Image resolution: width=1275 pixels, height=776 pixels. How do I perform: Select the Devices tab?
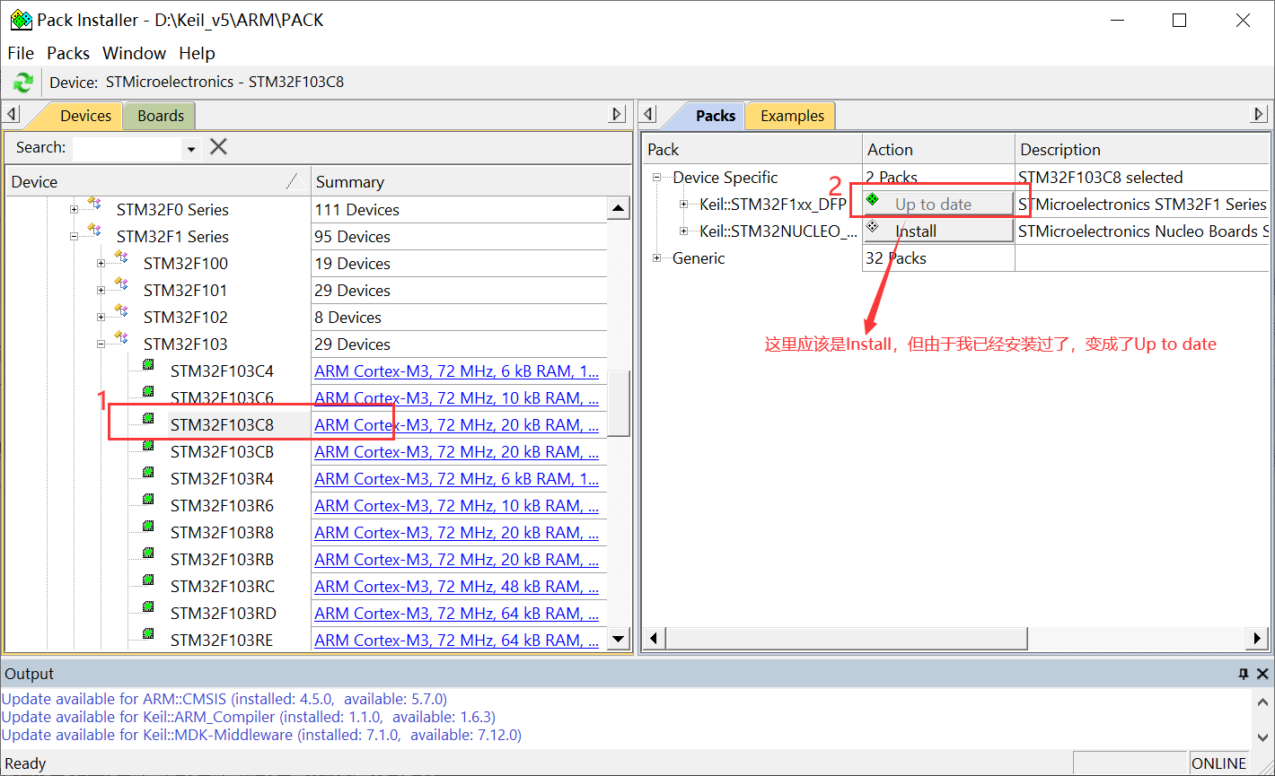point(85,116)
